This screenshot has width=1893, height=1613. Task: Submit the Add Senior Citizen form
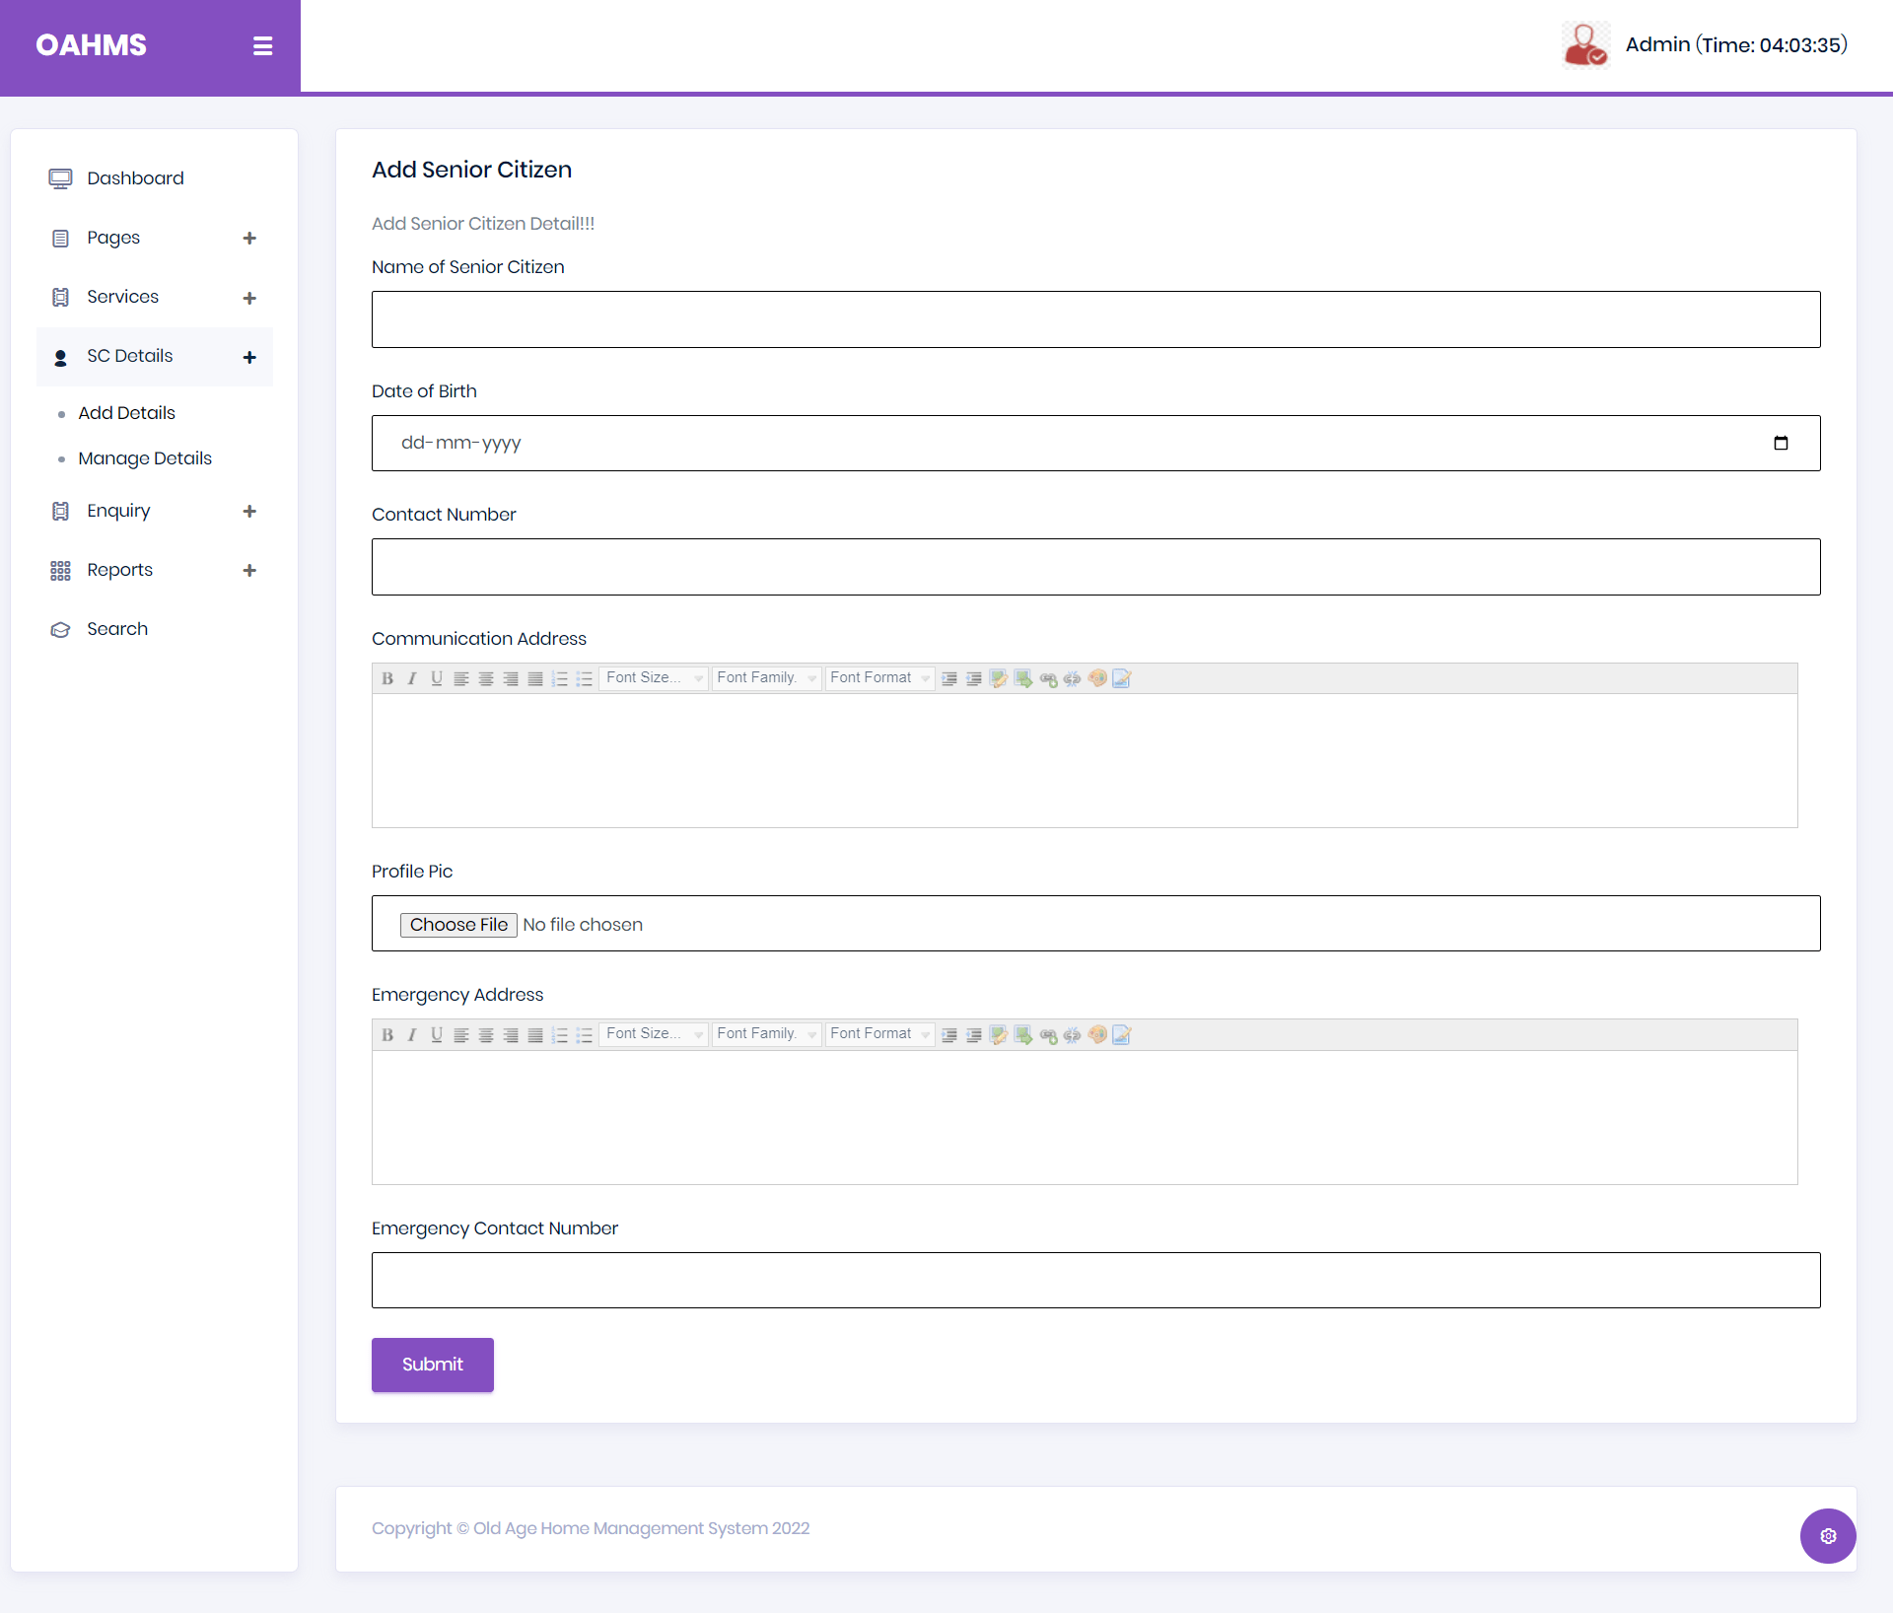[x=432, y=1365]
